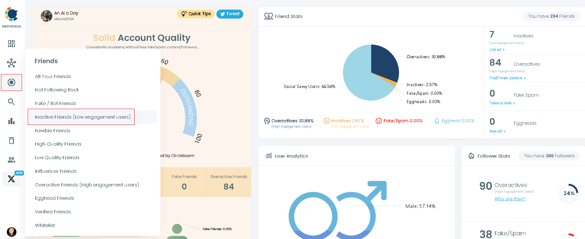This screenshot has width=585, height=239.
Task: Click the Follower Stats flame icon
Action: (471, 156)
